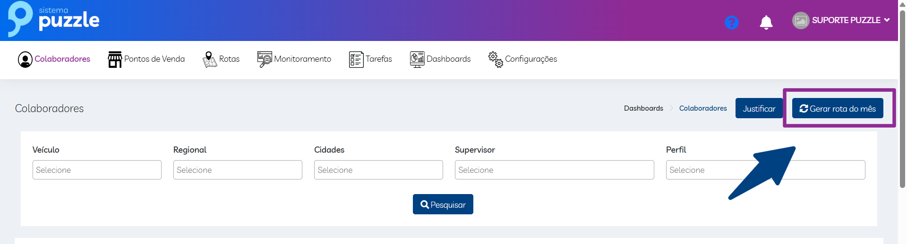Image resolution: width=907 pixels, height=244 pixels.
Task: Click the Monitoramento magnifier icon
Action: coord(264,59)
